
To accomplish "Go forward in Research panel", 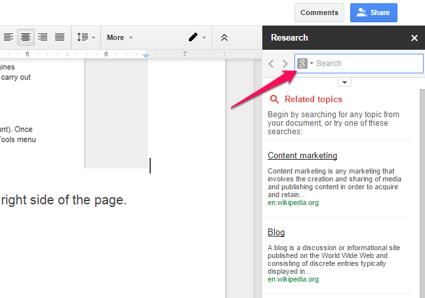I will tap(285, 64).
